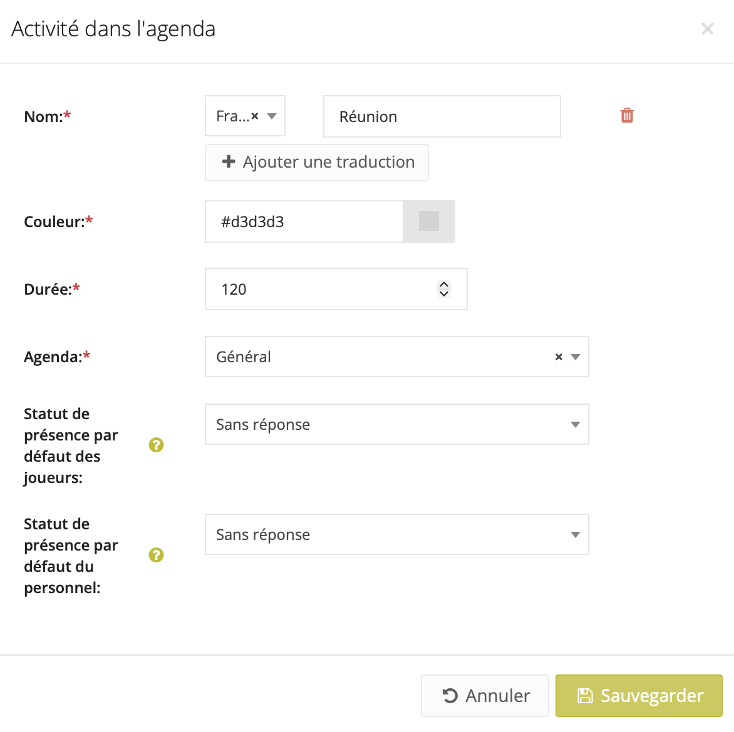
Task: Click the Annuler button
Action: point(485,695)
